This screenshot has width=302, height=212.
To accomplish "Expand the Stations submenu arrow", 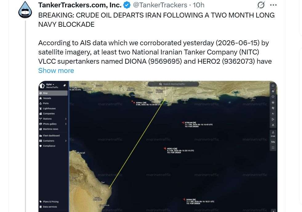I will point(66,119).
